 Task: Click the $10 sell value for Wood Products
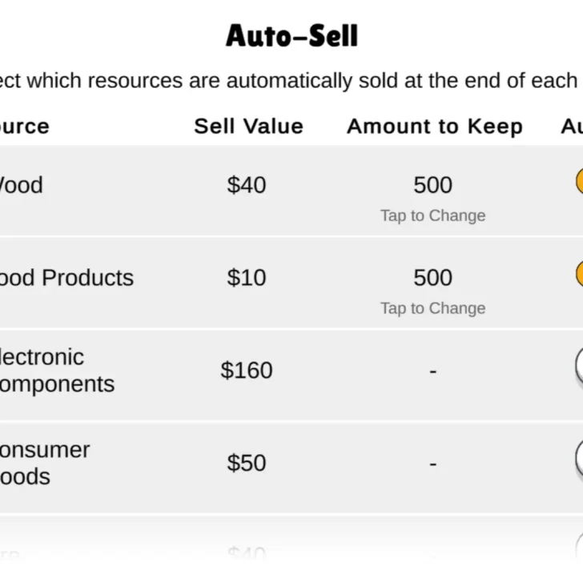pyautogui.click(x=247, y=278)
